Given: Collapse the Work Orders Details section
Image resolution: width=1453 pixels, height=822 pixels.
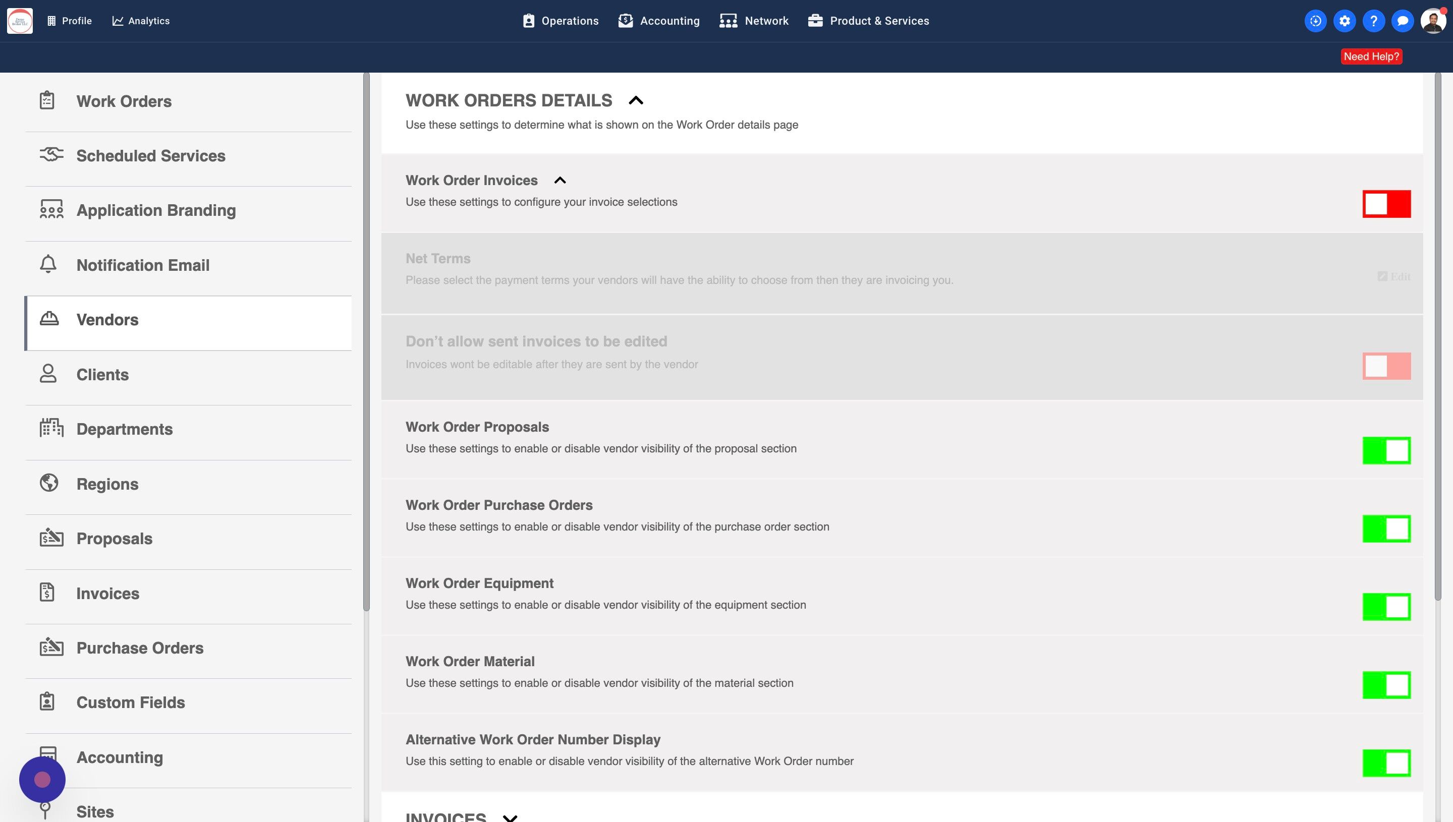Looking at the screenshot, I should pos(636,100).
